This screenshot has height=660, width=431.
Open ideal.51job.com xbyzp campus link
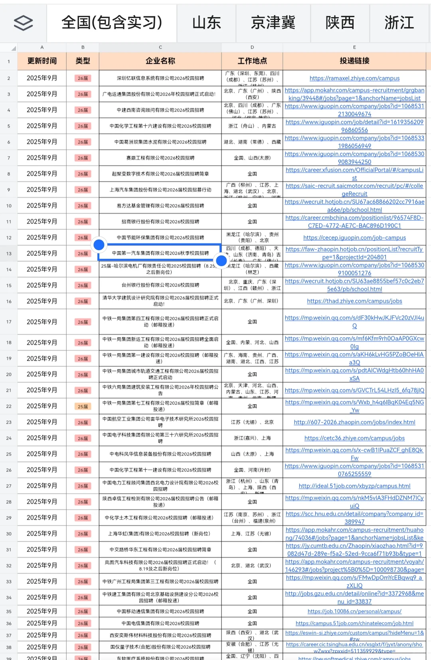click(x=354, y=486)
